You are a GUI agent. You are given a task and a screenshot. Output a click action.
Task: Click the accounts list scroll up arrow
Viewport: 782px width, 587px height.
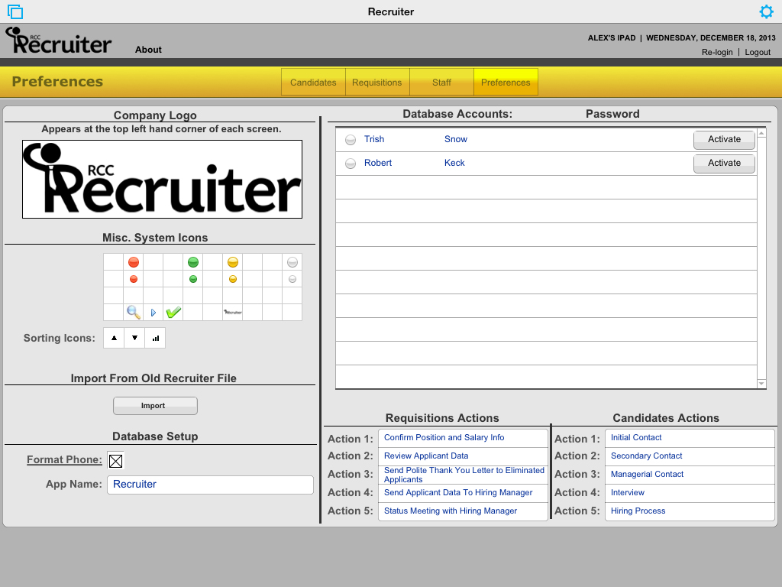761,134
